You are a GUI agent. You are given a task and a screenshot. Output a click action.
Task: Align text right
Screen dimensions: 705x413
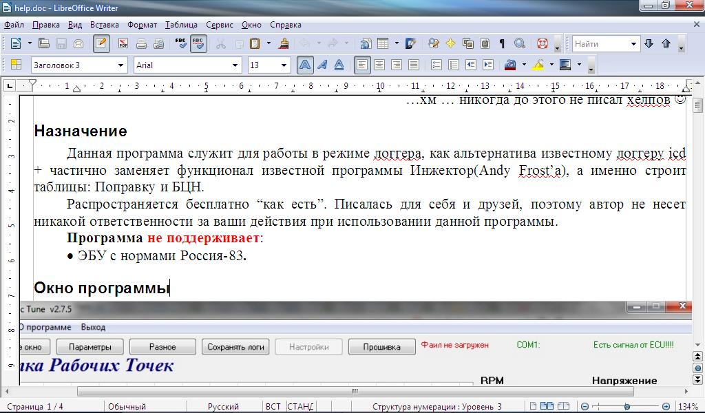click(397, 65)
